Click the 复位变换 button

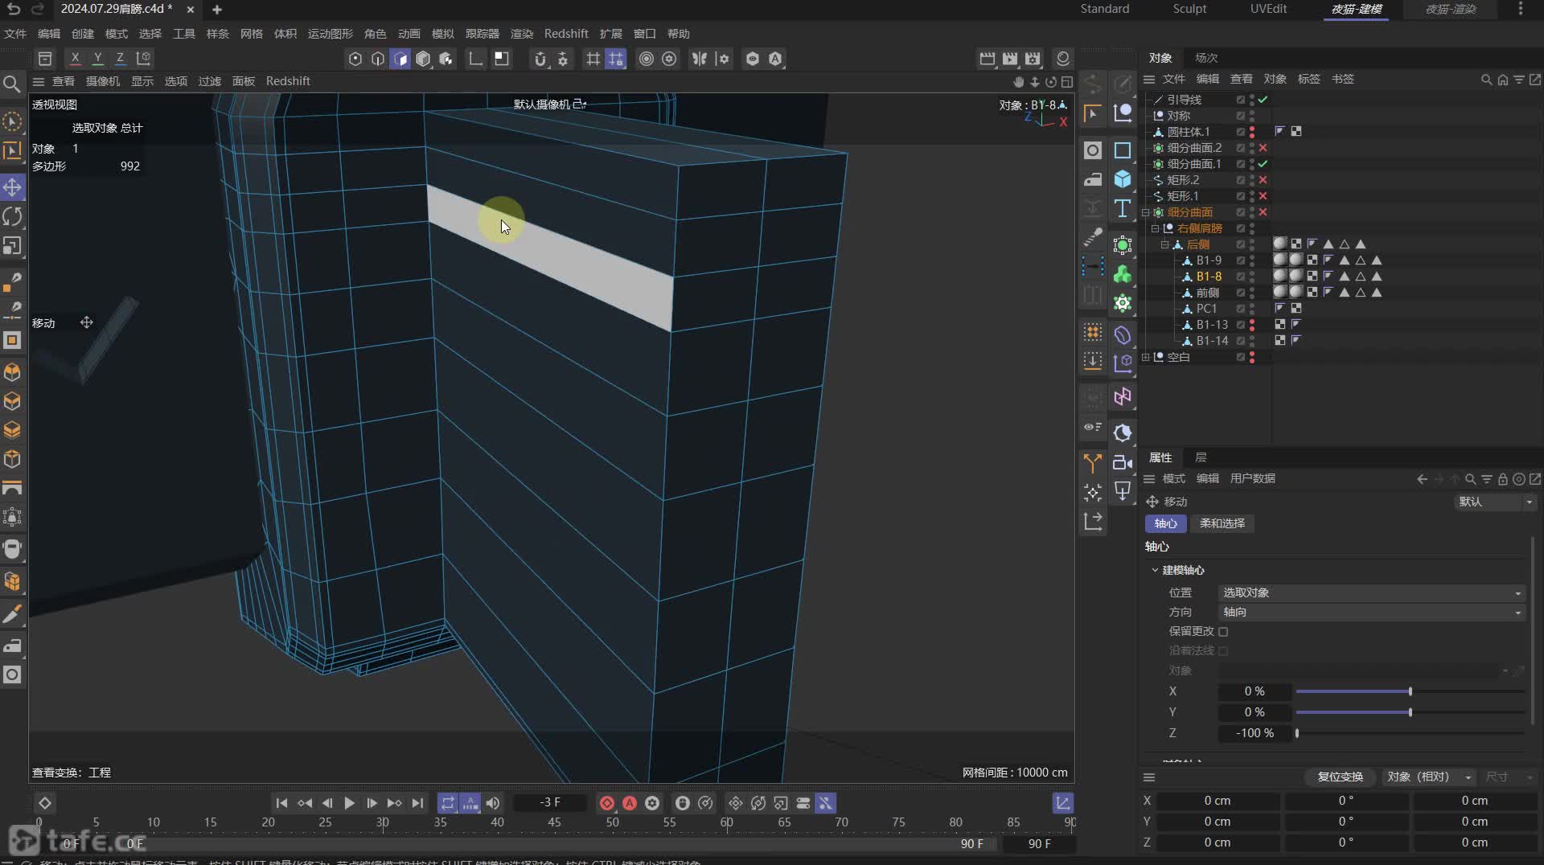1340,777
